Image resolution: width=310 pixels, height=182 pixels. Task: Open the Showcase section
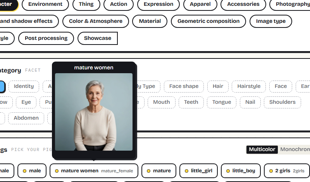pyautogui.click(x=98, y=38)
